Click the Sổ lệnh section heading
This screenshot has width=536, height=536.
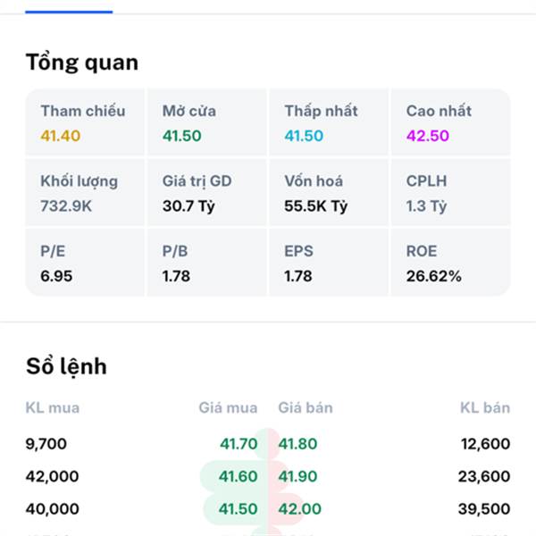point(66,367)
